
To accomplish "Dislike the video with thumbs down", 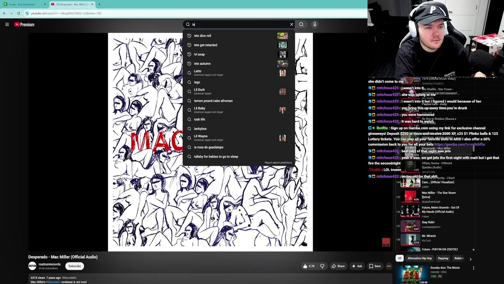I will [322, 266].
